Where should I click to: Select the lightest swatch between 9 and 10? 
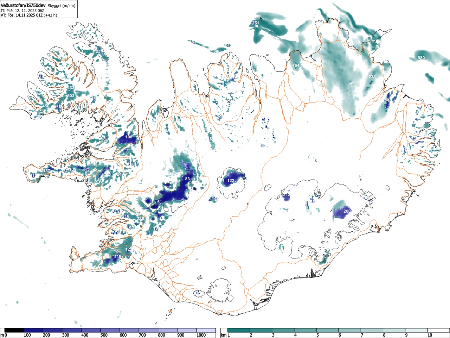[x=416, y=330]
